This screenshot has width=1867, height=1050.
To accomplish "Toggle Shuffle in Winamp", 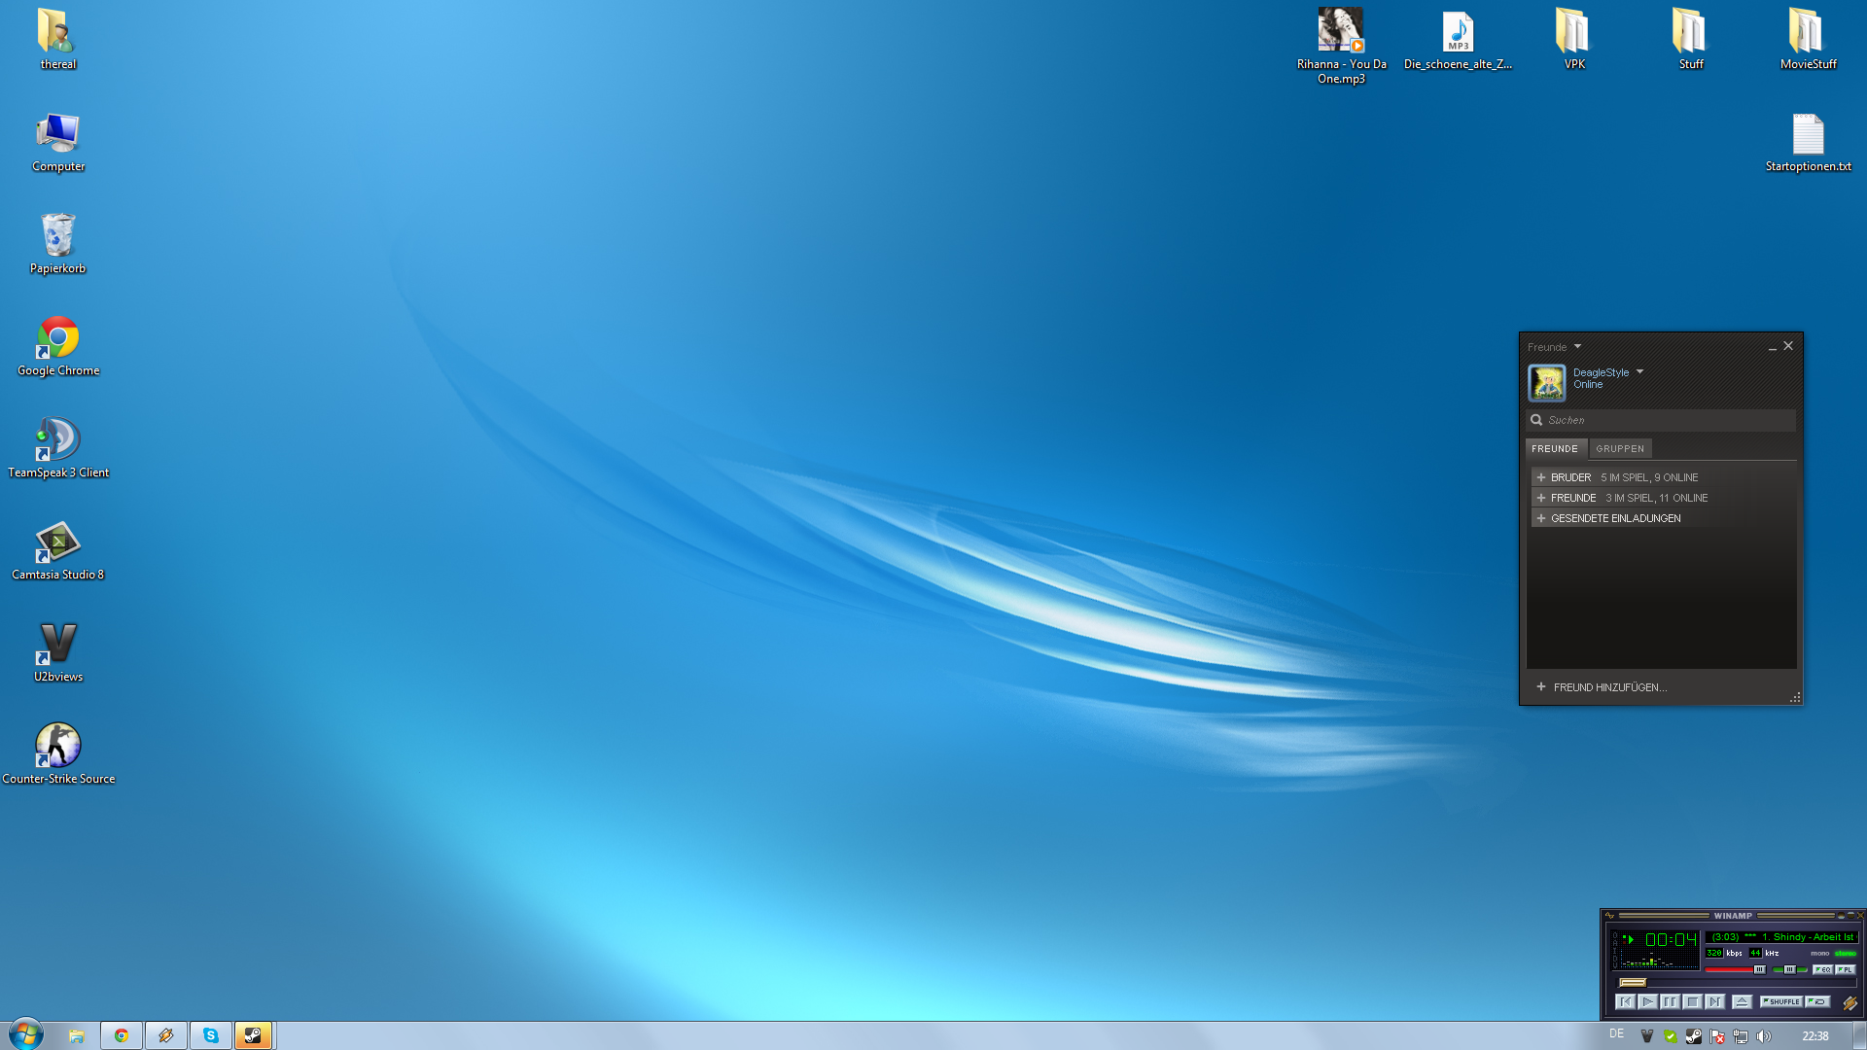I will 1780,1001.
